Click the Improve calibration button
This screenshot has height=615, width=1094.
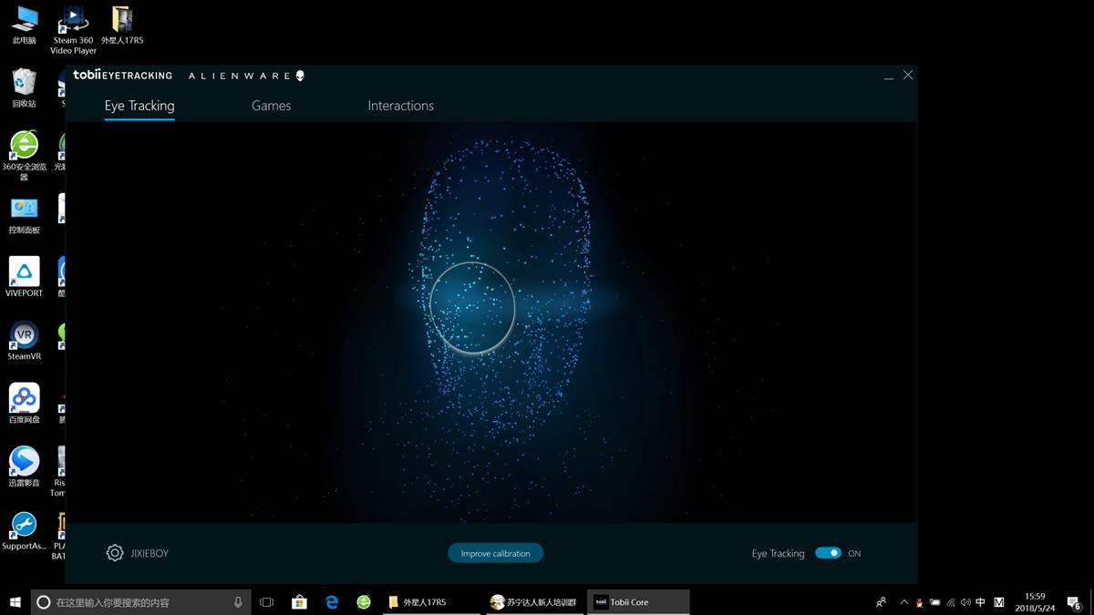tap(495, 552)
